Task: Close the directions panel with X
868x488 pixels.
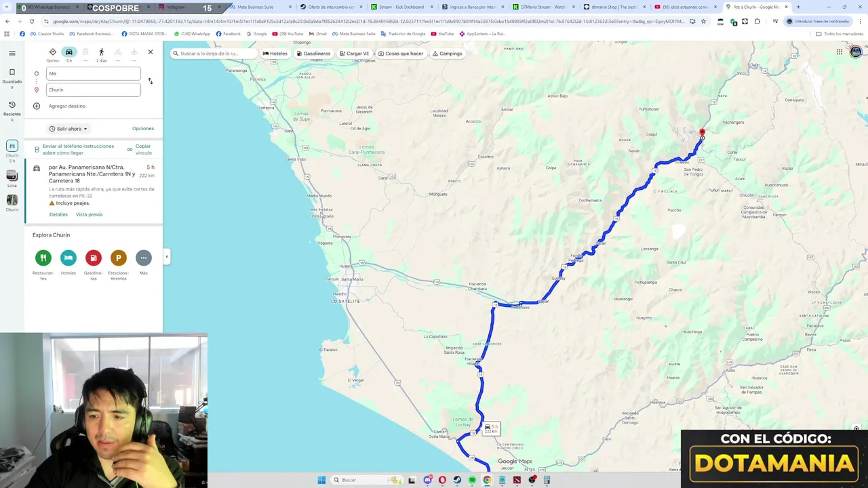Action: coord(151,52)
